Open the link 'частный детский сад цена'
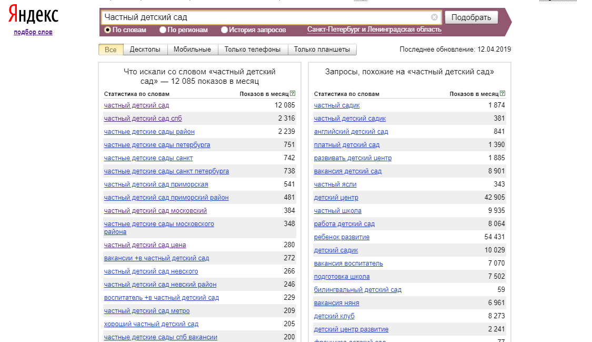This screenshot has width=592, height=342. (x=145, y=245)
